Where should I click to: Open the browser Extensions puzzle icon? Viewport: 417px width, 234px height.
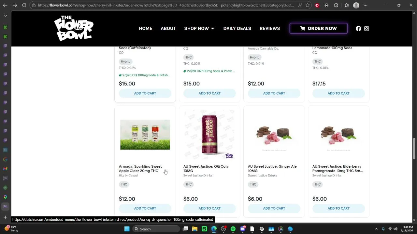(x=336, y=5)
